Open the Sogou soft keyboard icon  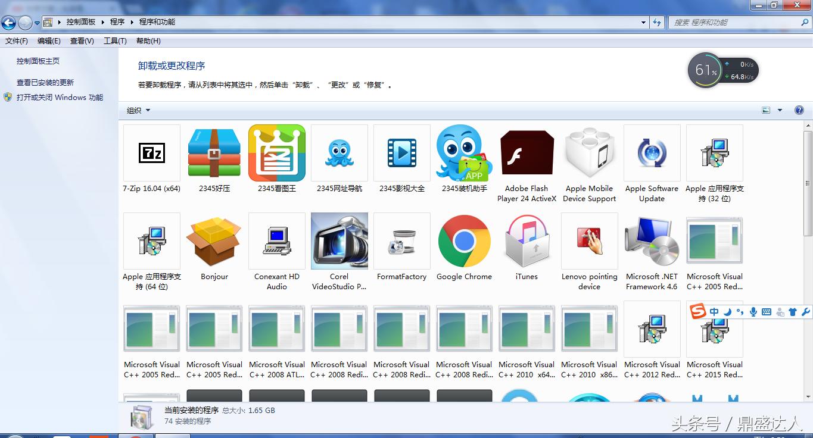pyautogui.click(x=765, y=311)
